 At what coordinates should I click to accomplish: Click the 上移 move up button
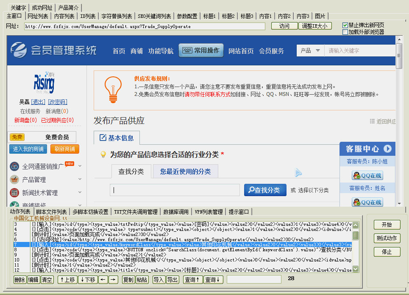pos(67,280)
